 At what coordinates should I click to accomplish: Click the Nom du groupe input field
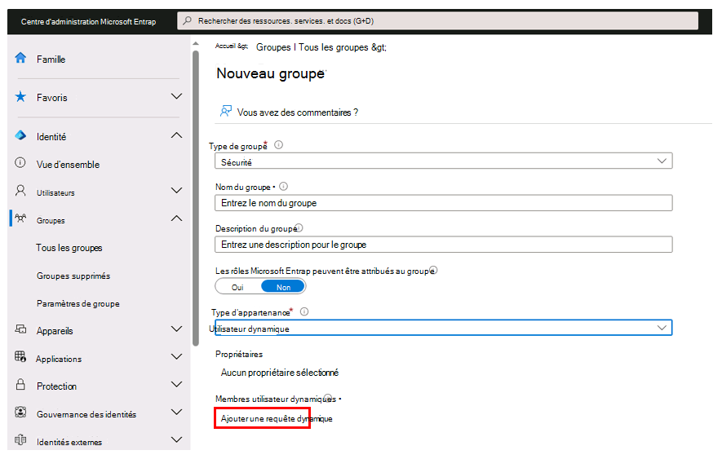[x=444, y=203]
